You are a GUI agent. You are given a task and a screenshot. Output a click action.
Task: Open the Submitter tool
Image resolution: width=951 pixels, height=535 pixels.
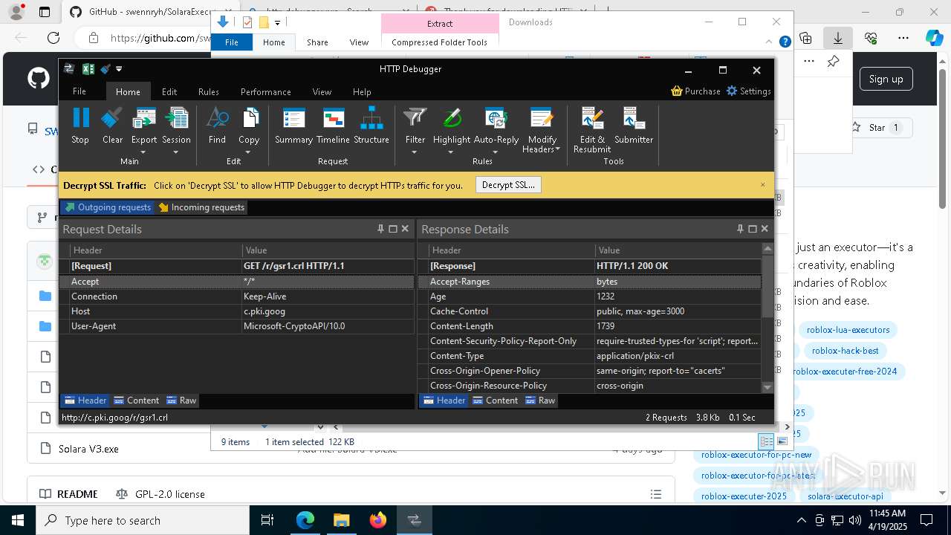click(634, 125)
